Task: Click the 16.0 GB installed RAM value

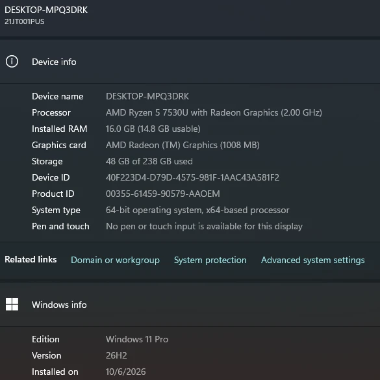Action: click(x=153, y=129)
